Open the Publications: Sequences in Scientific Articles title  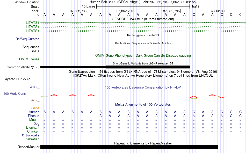143,43
